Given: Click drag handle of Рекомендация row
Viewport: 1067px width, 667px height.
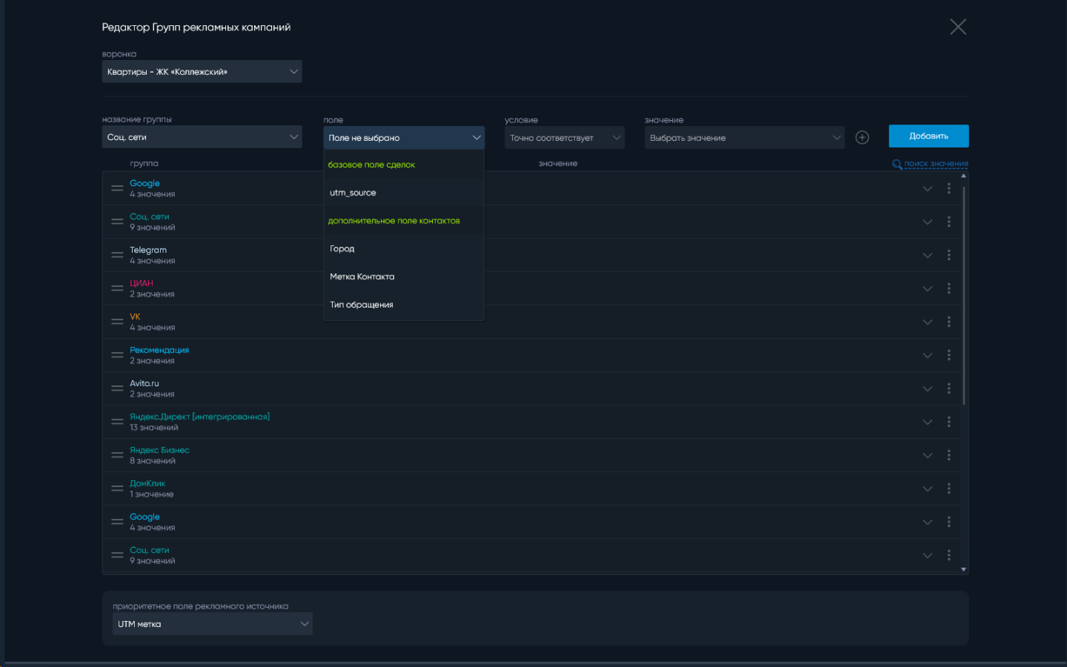Looking at the screenshot, I should [117, 355].
